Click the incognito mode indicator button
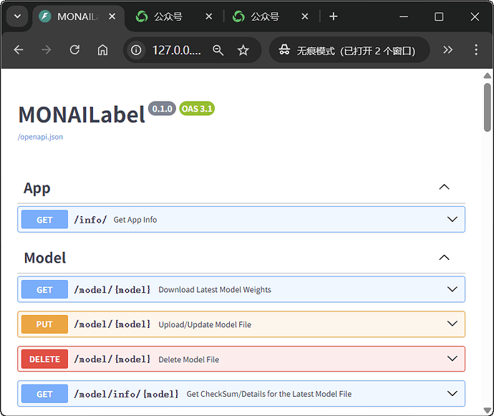The width and height of the screenshot is (494, 416). pyautogui.click(x=349, y=50)
